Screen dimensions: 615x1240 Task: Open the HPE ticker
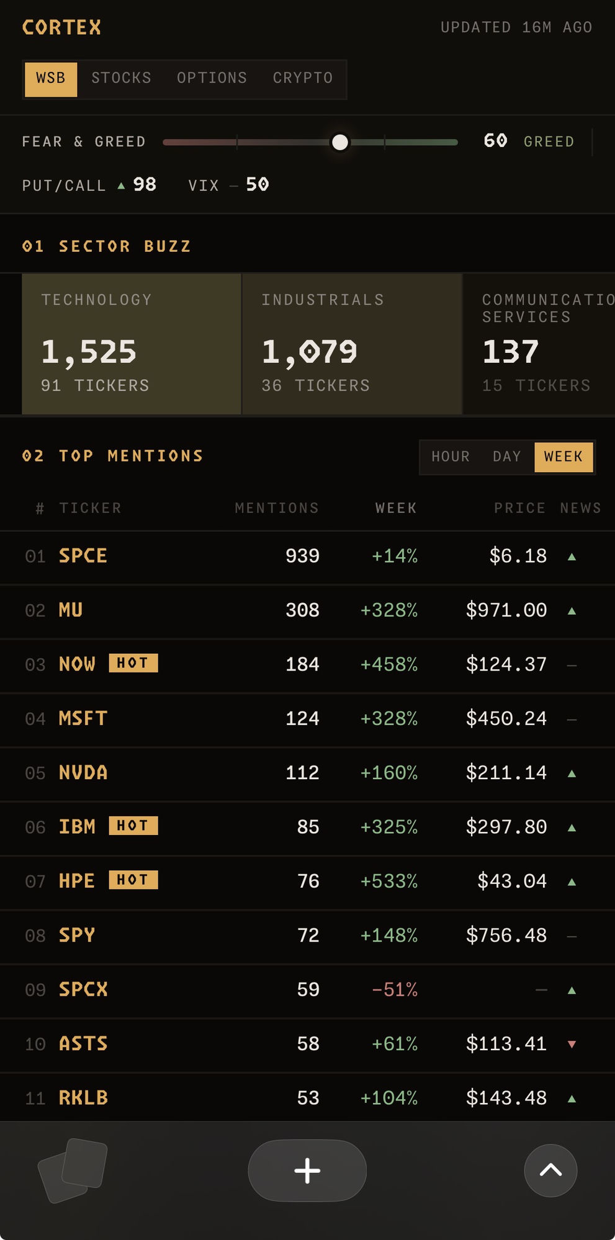click(x=77, y=881)
